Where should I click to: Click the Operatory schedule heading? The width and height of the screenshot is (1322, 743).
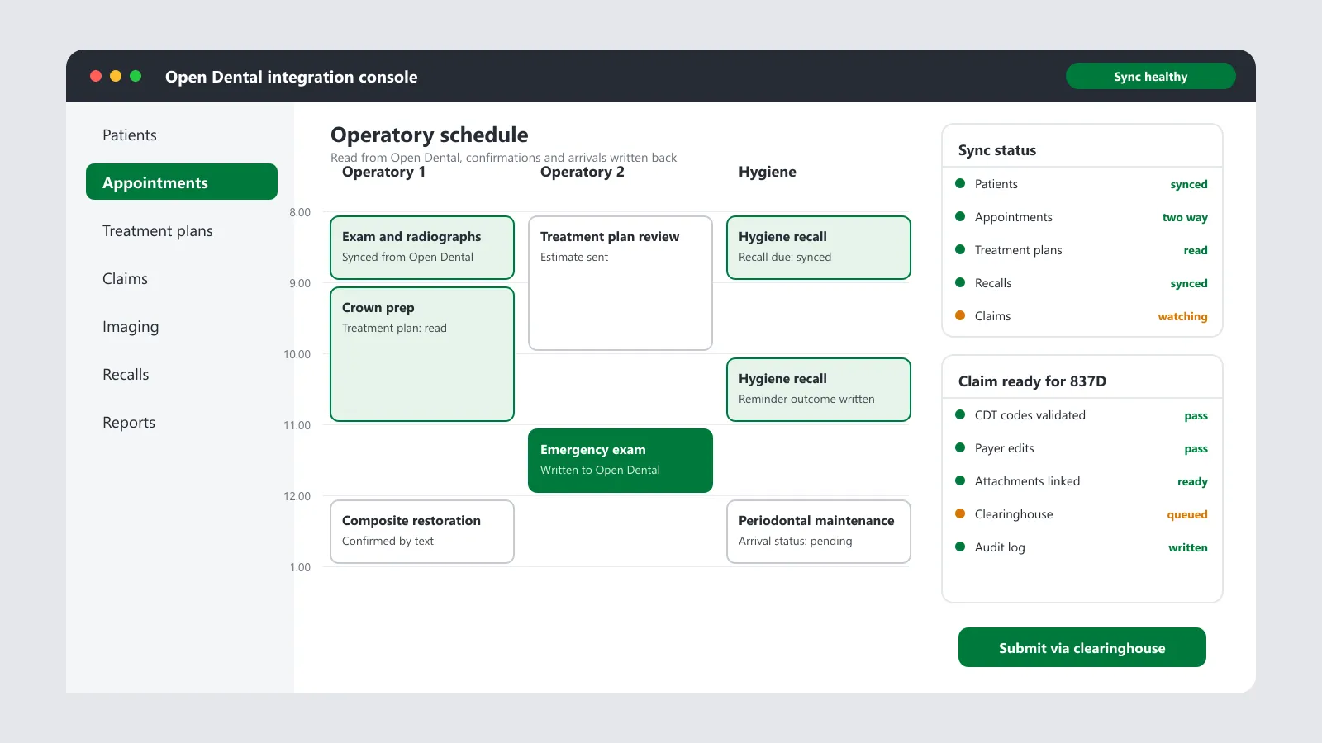pos(430,135)
